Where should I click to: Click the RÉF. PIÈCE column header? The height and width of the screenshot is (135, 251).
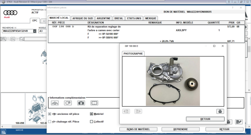[x=59, y=22]
